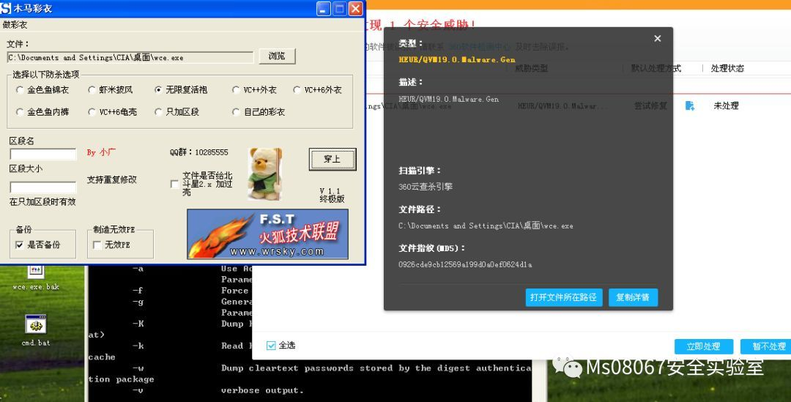
Task: Click the 浏览 browse button
Action: click(276, 56)
